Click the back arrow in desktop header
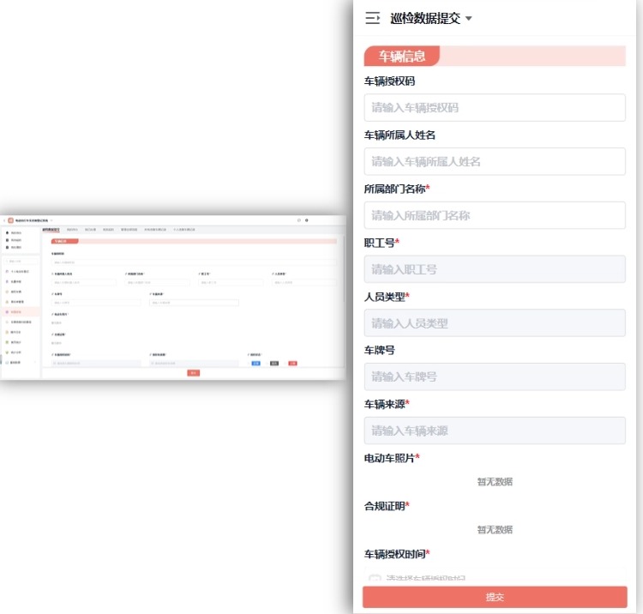Viewport: 643px width, 614px height. tap(3, 220)
